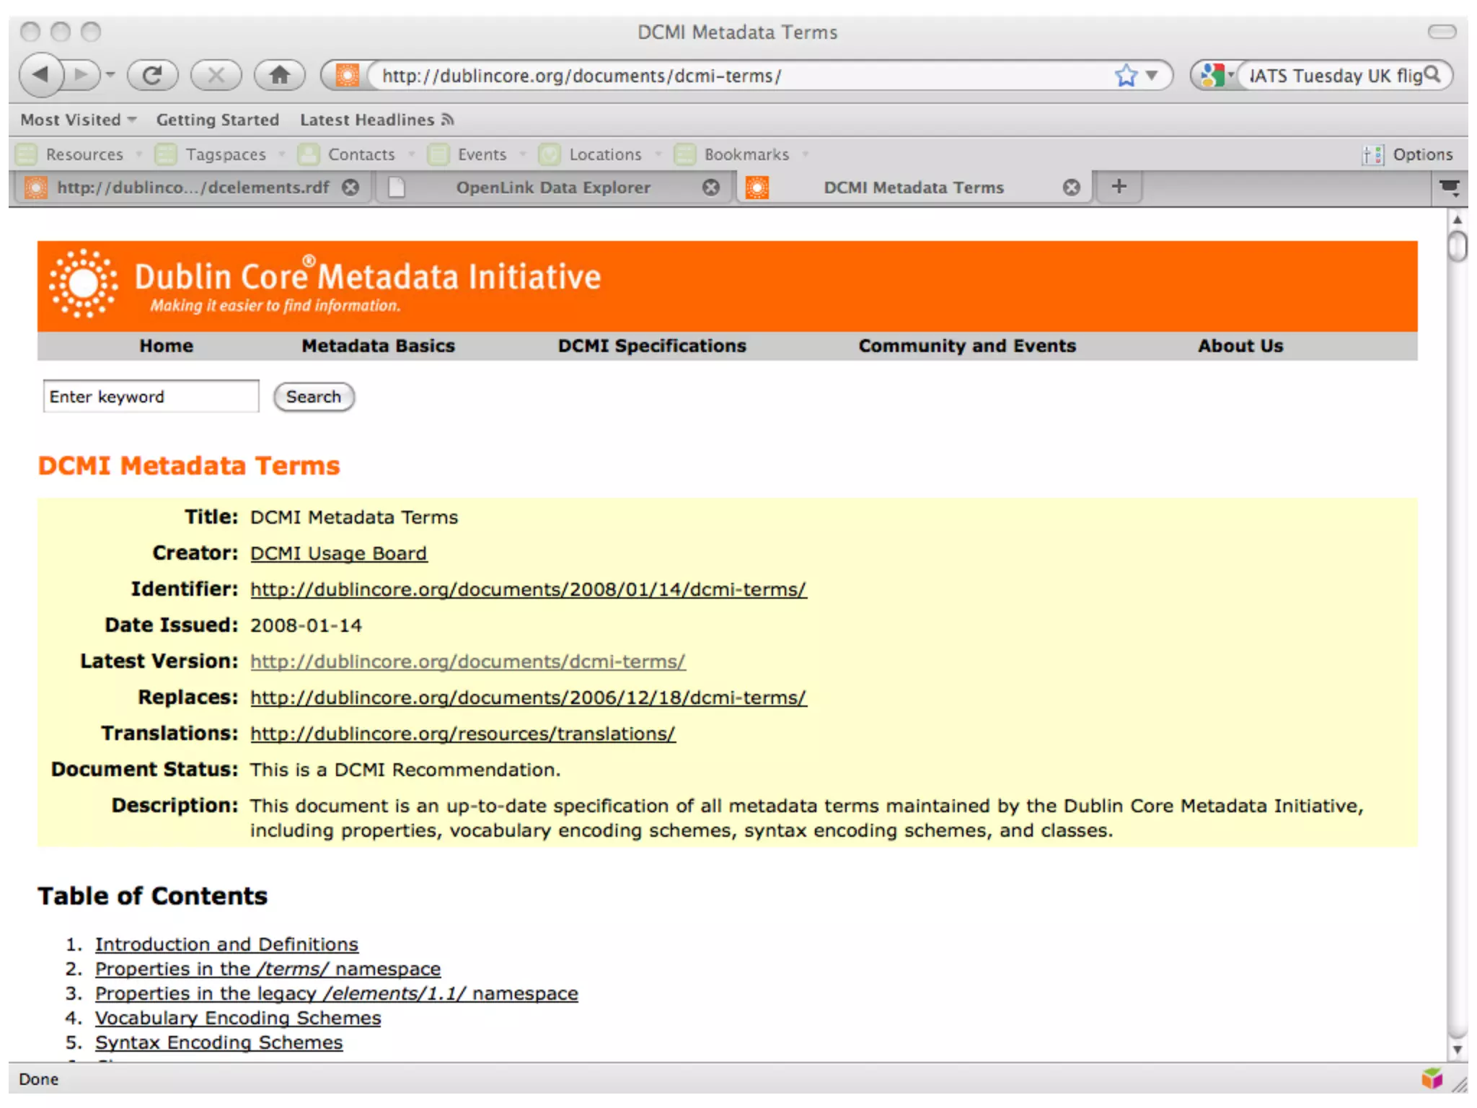Open a new tab with plus icon
This screenshot has width=1477, height=1108.
click(x=1119, y=187)
